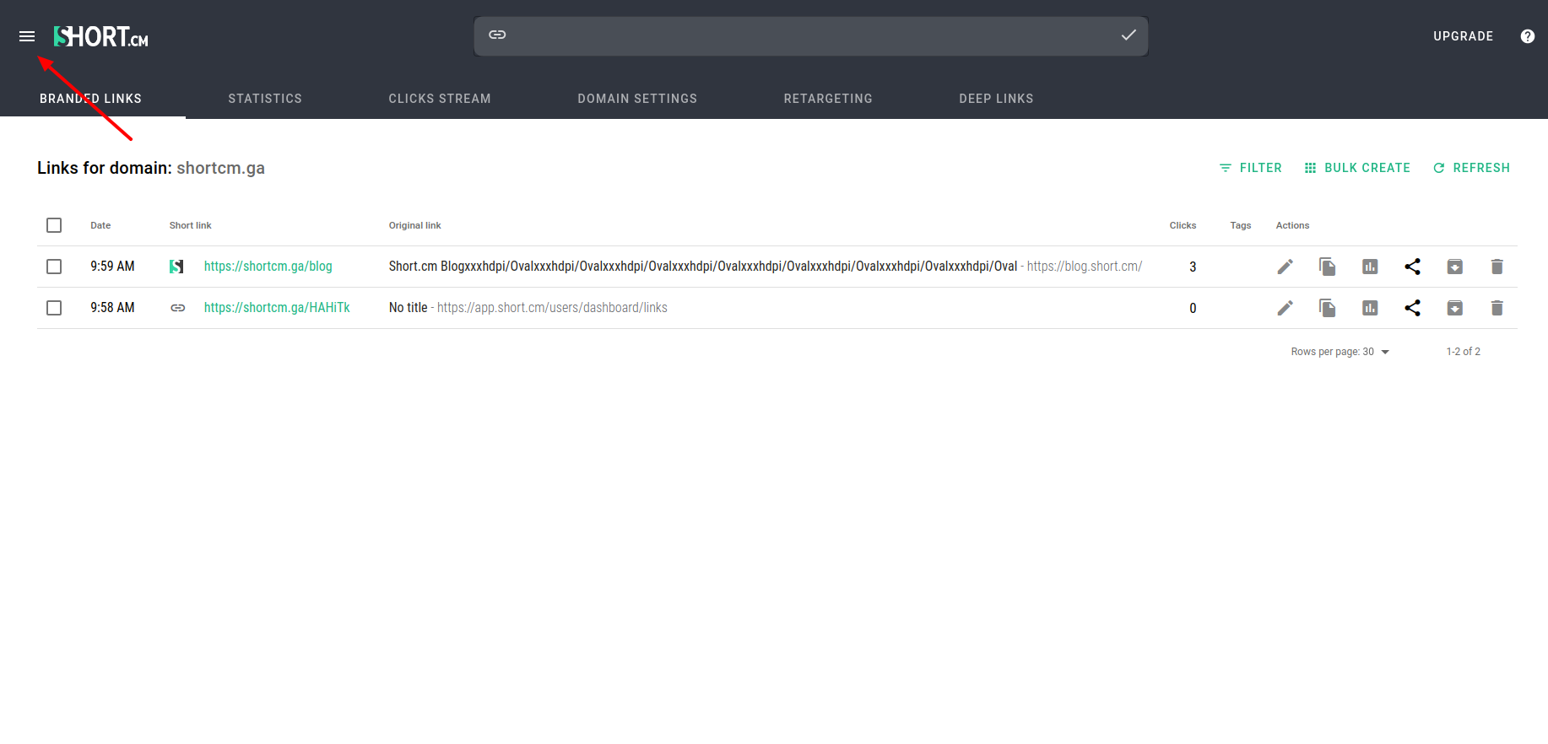The image size is (1548, 744).
Task: Click the BULK CREATE button
Action: point(1357,168)
